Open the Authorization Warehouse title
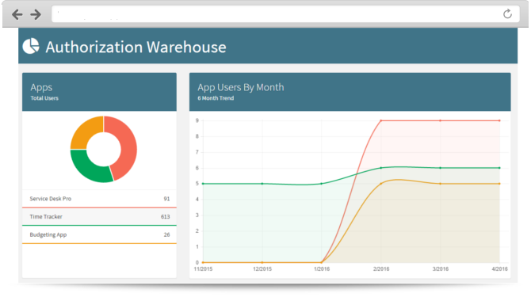This screenshot has height=301, width=531. [x=136, y=47]
